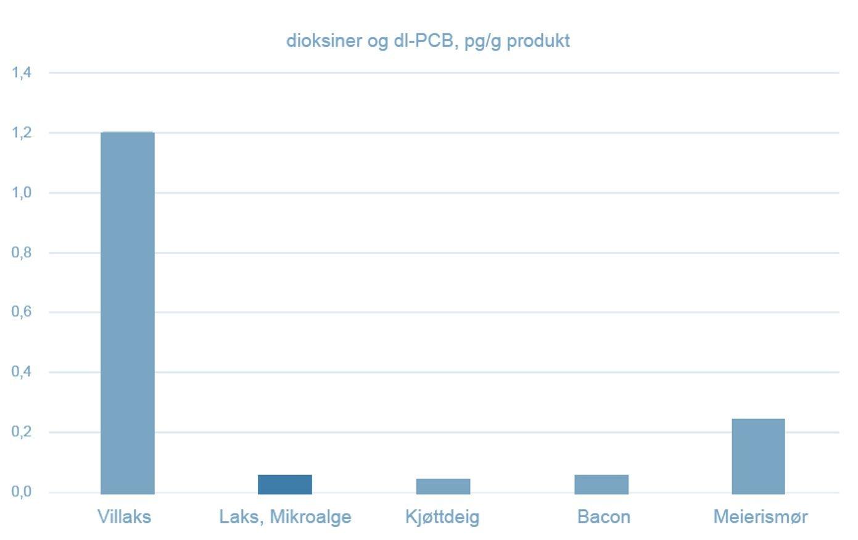Click the 1,0 y-axis label
This screenshot has height=540, width=858.
[21, 193]
